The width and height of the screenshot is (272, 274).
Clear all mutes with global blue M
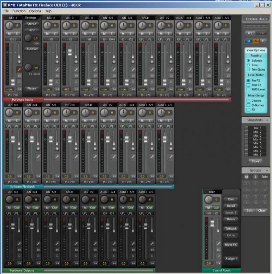pyautogui.click(x=249, y=41)
